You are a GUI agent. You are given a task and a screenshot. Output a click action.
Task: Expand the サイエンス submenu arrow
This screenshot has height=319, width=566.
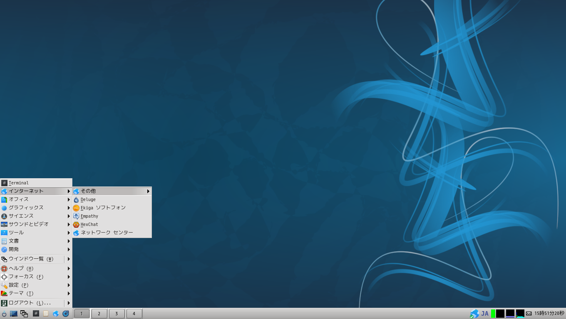coord(69,216)
